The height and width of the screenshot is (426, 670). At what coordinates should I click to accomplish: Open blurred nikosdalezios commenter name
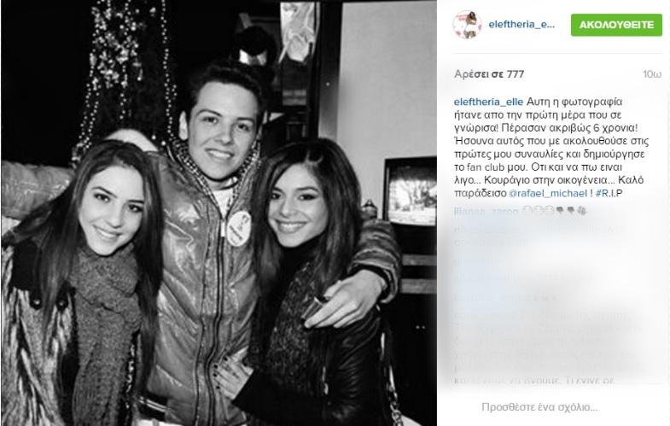click(486, 230)
